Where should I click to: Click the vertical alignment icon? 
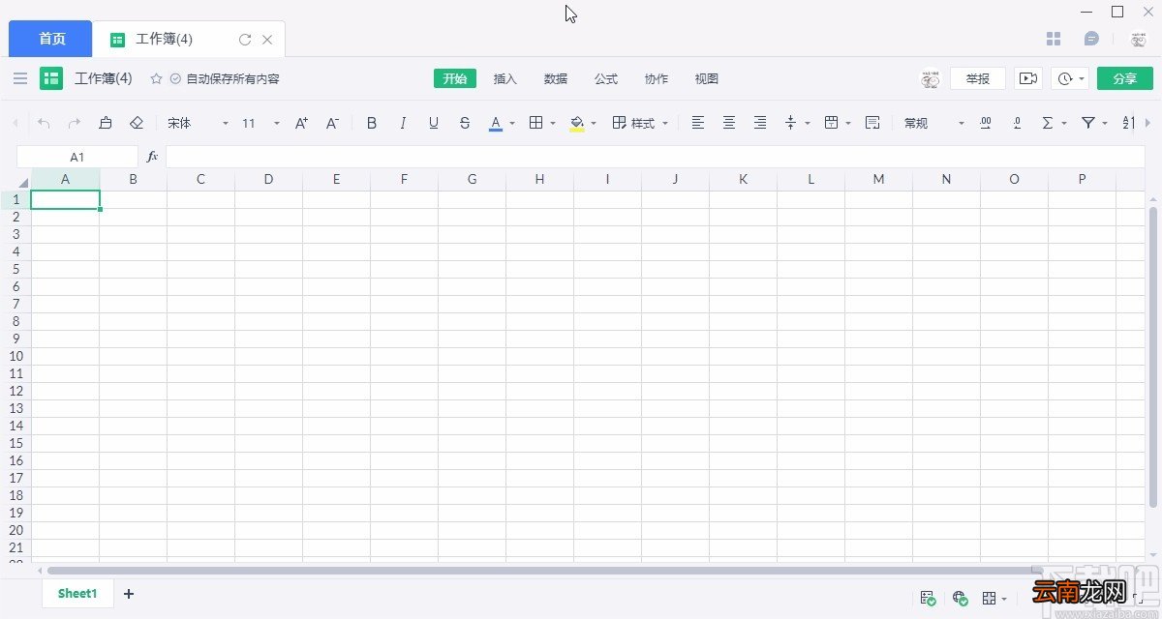pyautogui.click(x=791, y=123)
